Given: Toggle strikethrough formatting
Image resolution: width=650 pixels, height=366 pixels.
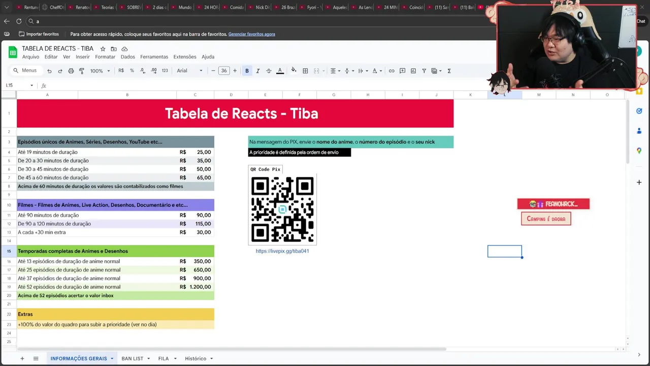Looking at the screenshot, I should click(269, 71).
